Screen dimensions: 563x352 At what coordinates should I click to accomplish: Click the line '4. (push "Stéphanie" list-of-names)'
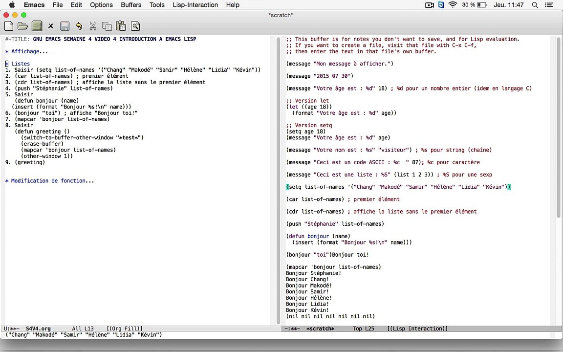(x=59, y=88)
